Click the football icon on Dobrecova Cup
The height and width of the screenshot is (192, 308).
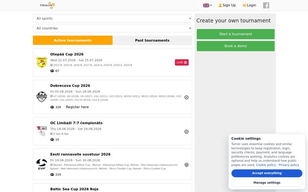pos(187,97)
